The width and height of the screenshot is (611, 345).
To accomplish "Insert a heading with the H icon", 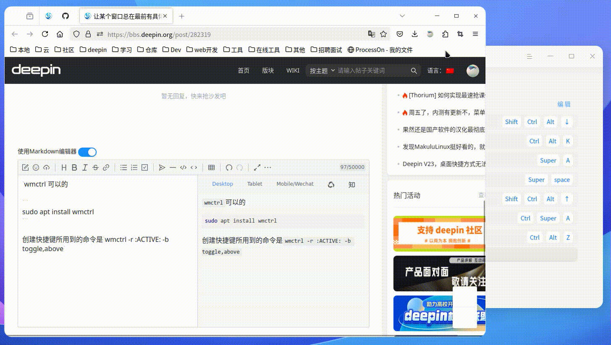I will 64,167.
